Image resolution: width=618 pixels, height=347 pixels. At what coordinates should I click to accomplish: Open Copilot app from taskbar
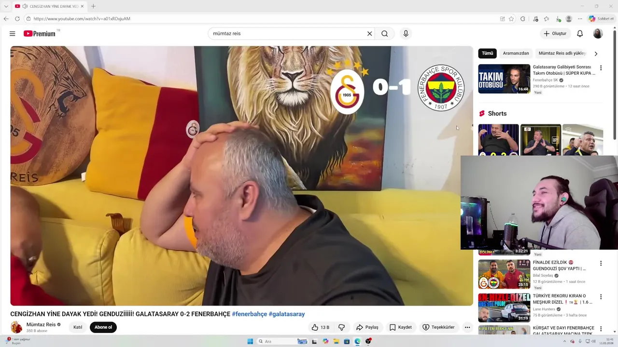click(325, 341)
